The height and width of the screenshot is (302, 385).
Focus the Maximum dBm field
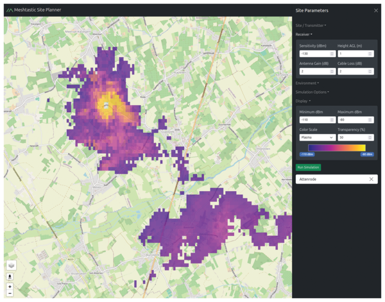pyautogui.click(x=352, y=120)
